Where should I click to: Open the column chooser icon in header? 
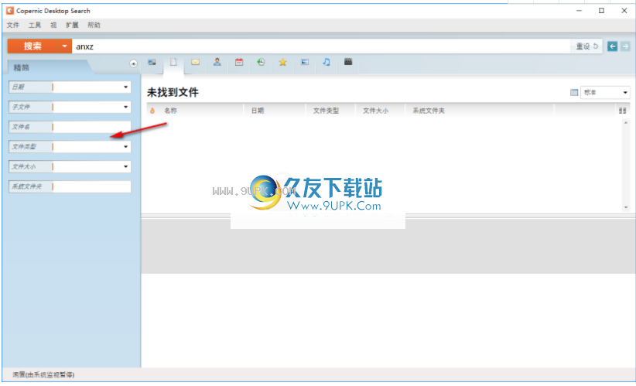pyautogui.click(x=623, y=111)
